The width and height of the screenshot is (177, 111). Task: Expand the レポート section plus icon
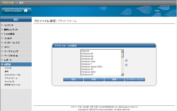[x=2, y=60]
